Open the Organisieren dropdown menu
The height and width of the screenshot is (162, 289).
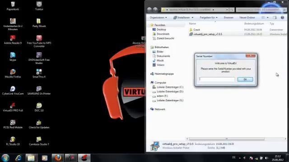(x=158, y=18)
